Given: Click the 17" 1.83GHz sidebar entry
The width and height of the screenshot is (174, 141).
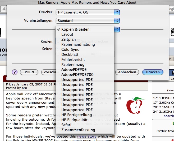Looking at the screenshot, I should tap(163, 98).
